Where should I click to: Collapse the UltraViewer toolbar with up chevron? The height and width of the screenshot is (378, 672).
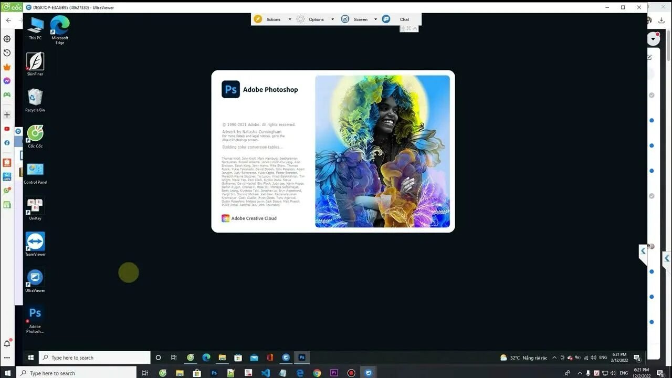click(x=415, y=29)
